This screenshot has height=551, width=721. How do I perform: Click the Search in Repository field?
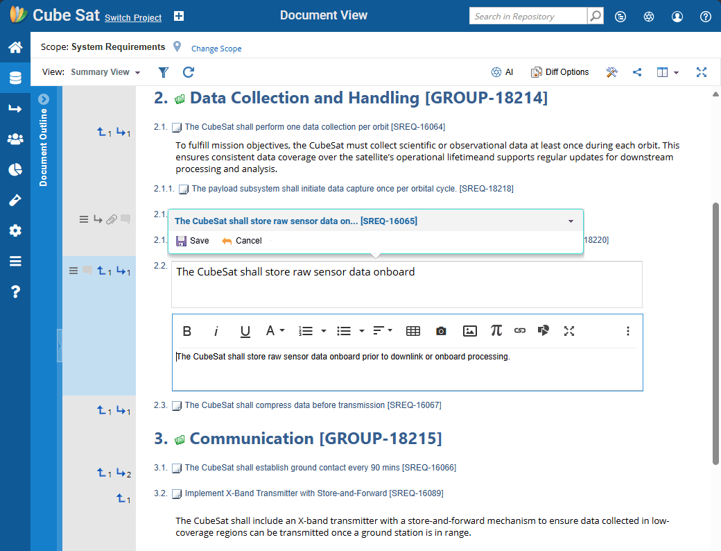pos(528,17)
